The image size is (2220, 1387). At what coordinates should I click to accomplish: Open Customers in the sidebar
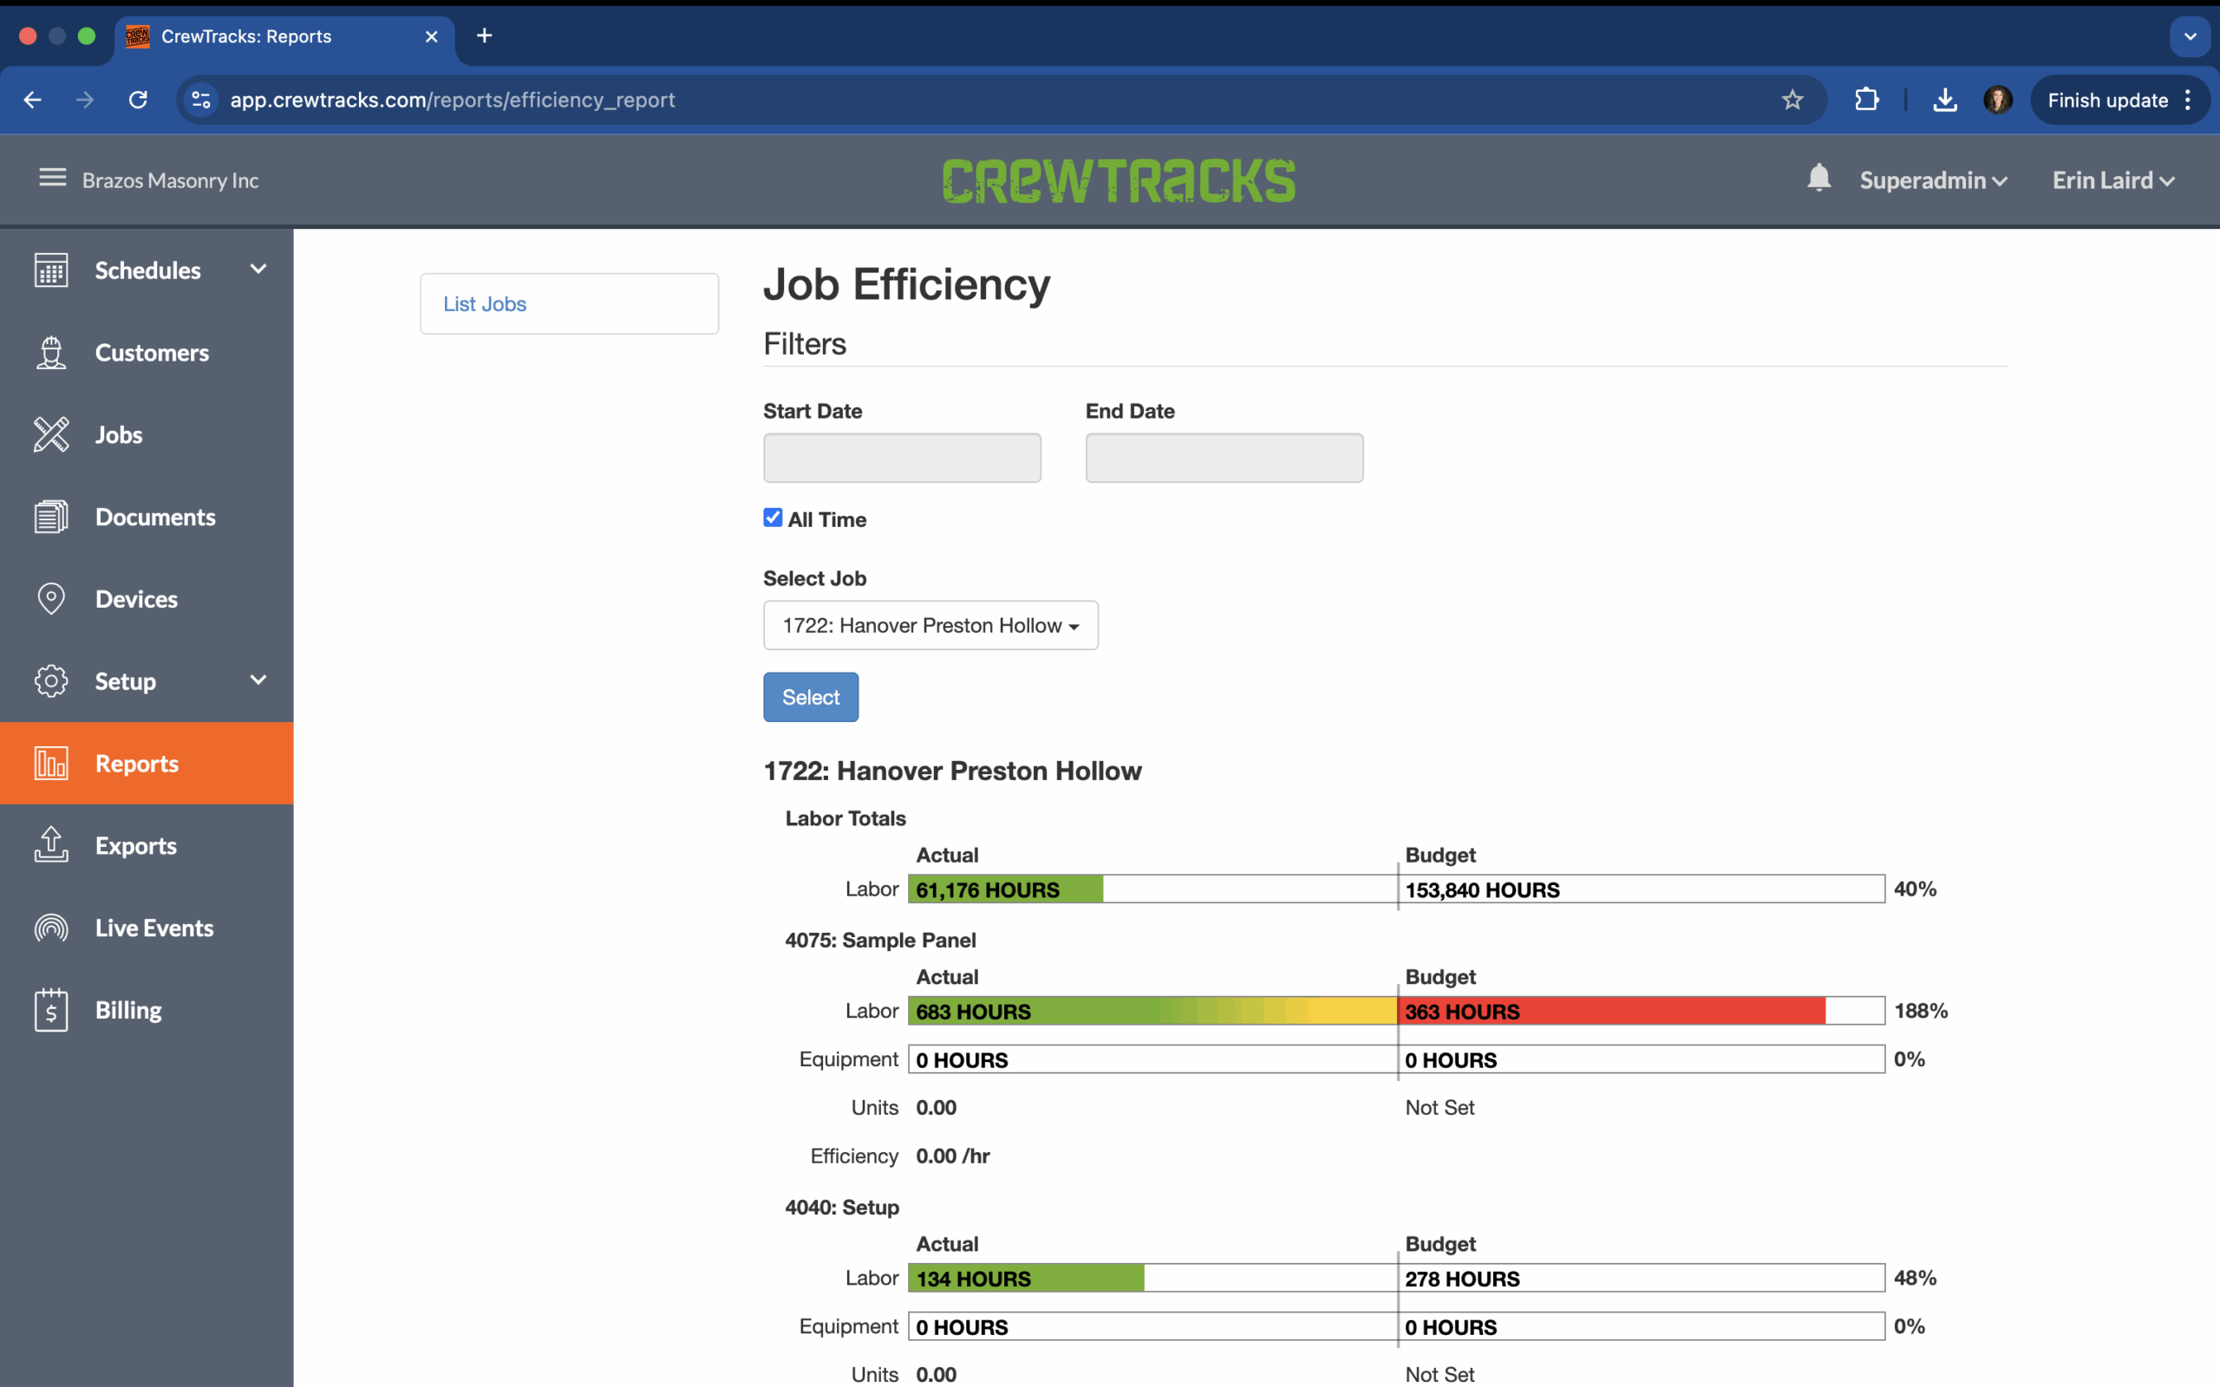(147, 353)
